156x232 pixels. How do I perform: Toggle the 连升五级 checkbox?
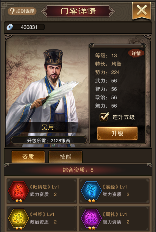(104, 117)
